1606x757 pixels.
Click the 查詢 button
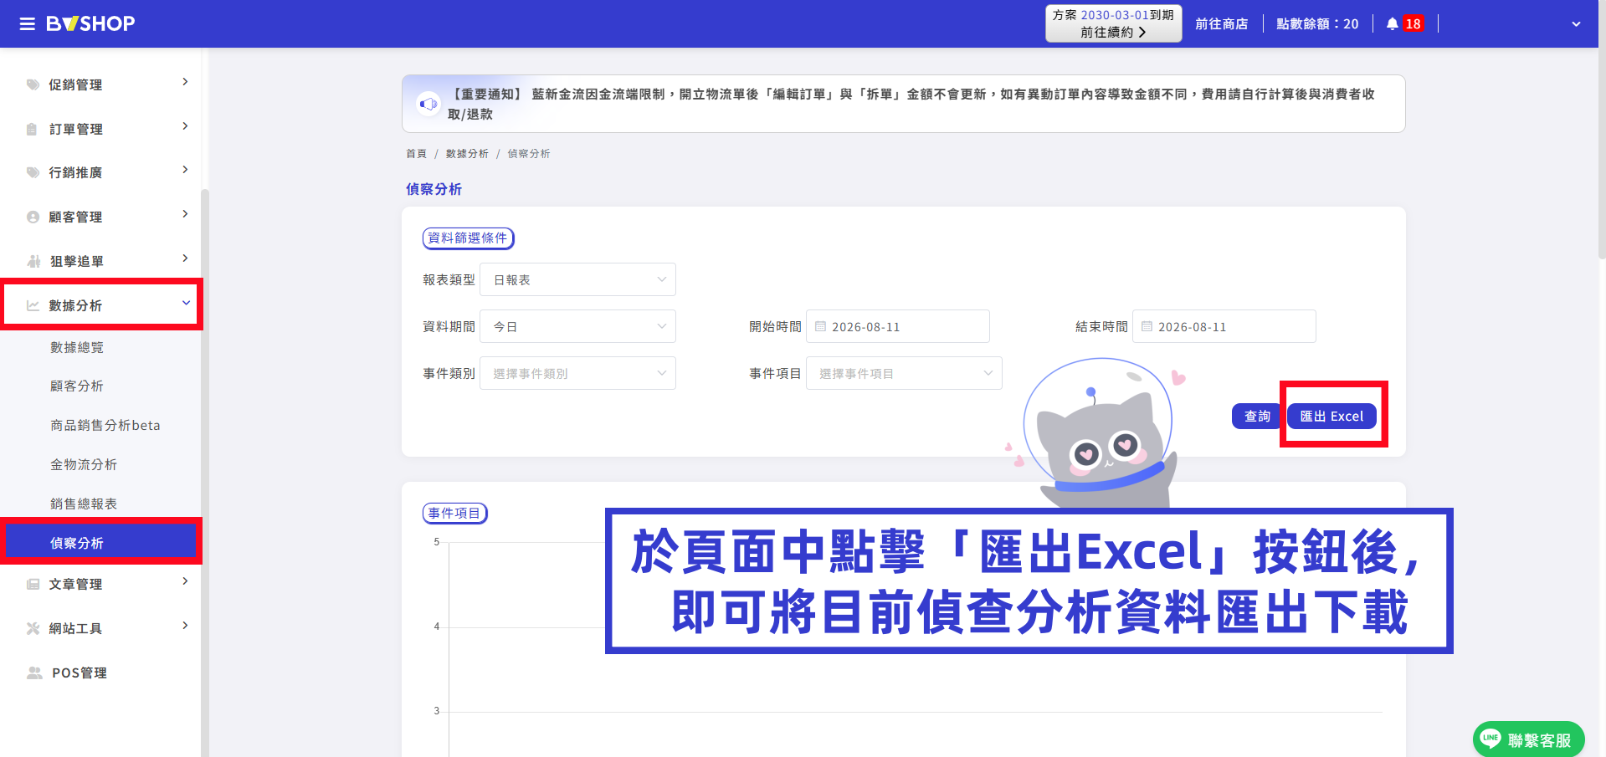click(1257, 416)
